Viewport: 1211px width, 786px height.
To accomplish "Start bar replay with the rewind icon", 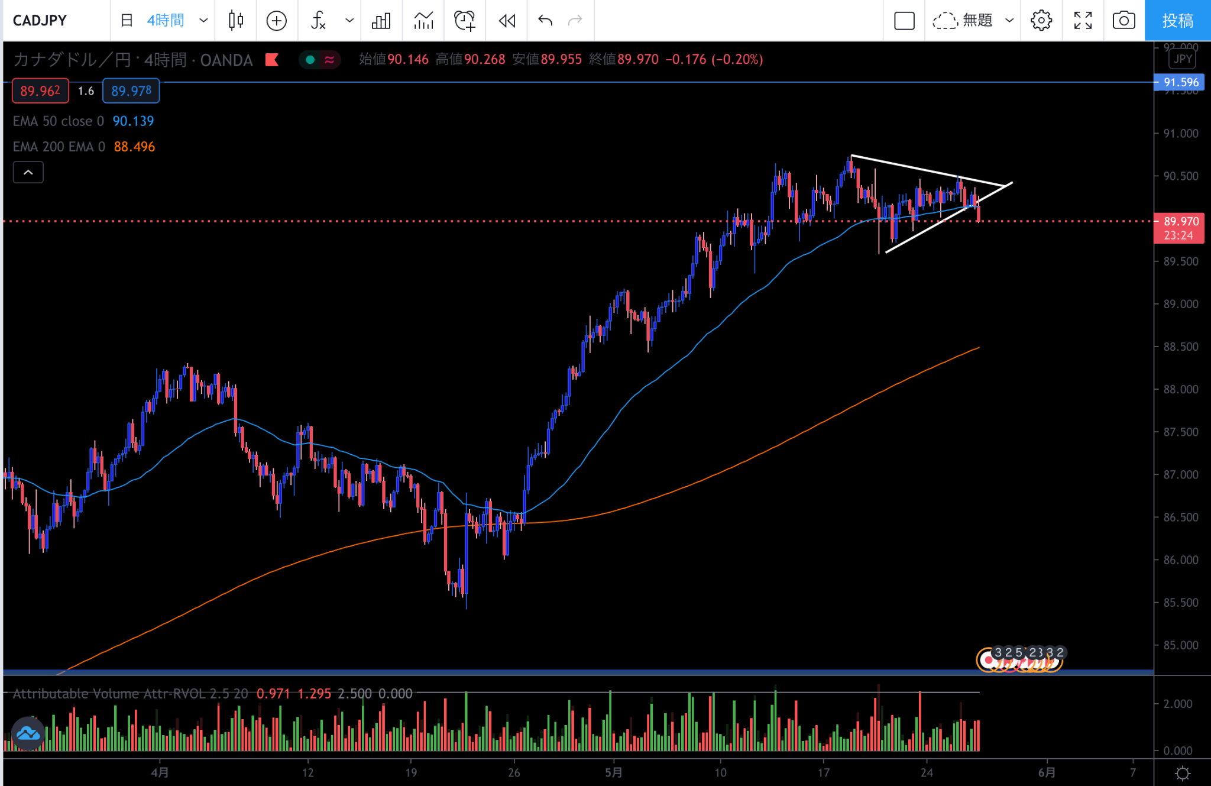I will tap(507, 21).
